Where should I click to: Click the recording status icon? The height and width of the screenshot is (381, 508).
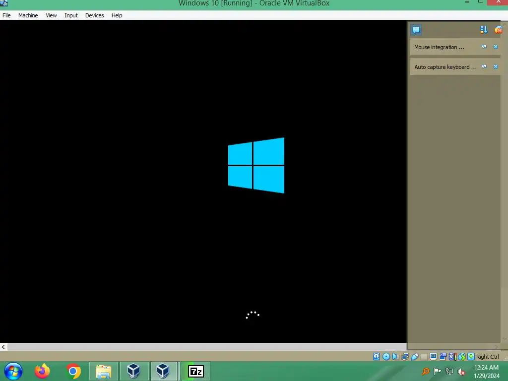[443, 356]
